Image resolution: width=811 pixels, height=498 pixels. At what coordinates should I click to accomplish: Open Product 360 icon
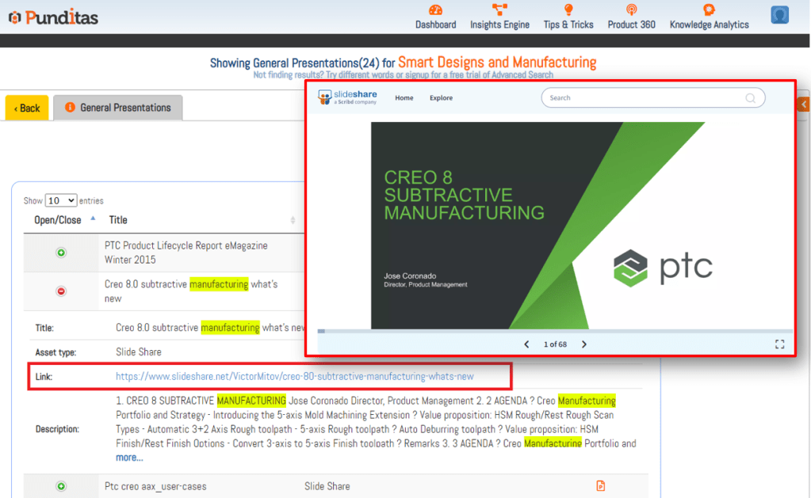(631, 10)
